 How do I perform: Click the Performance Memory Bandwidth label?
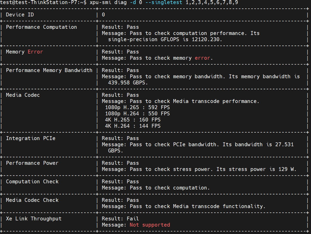point(49,70)
